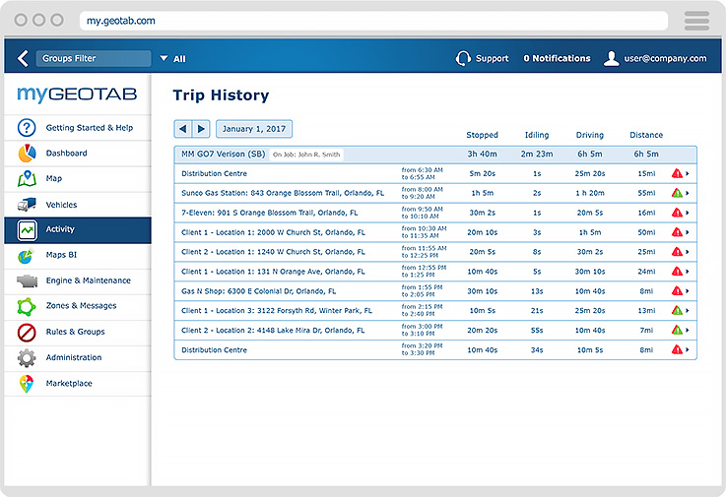This screenshot has height=497, width=726.
Task: Click the Vehicles truck icon
Action: pyautogui.click(x=27, y=205)
